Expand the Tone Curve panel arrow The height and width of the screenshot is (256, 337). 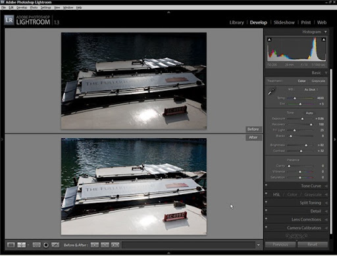click(x=326, y=186)
